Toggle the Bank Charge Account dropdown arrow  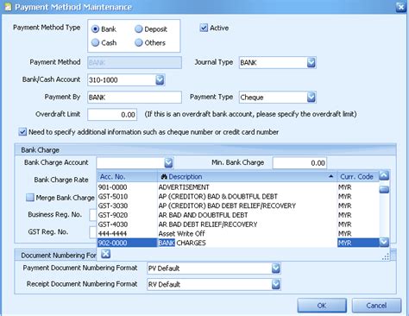168,162
